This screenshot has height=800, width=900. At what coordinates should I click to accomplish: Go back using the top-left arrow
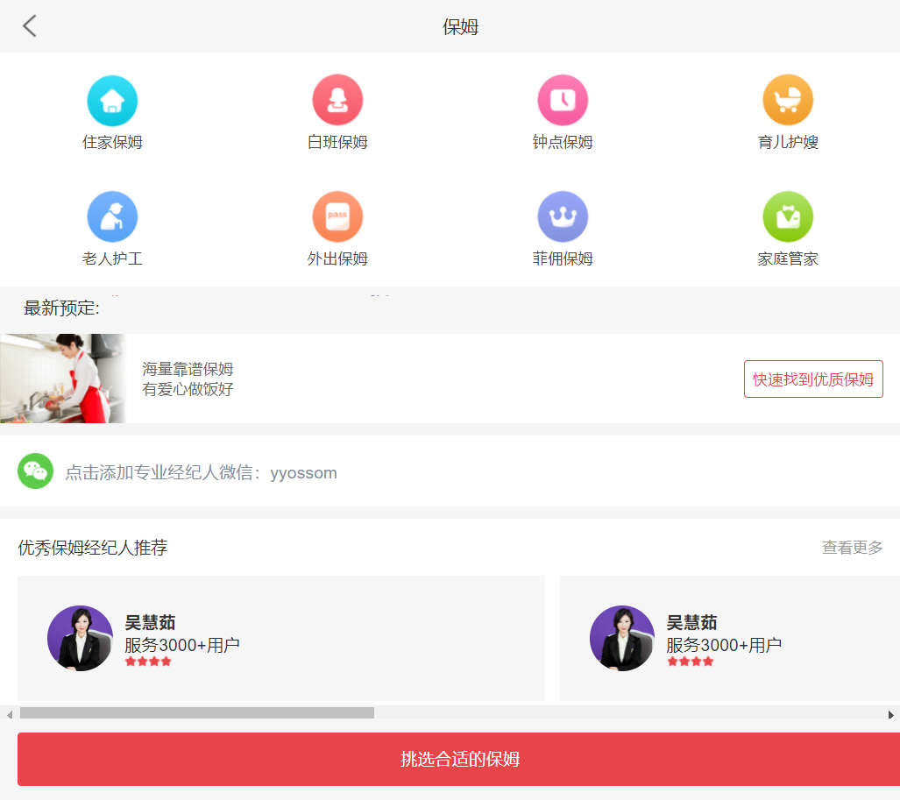30,26
